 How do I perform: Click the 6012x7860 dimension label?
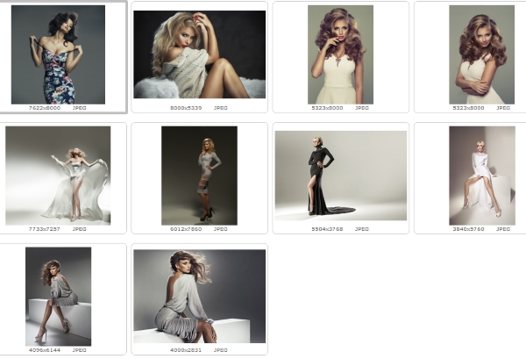tap(185, 229)
